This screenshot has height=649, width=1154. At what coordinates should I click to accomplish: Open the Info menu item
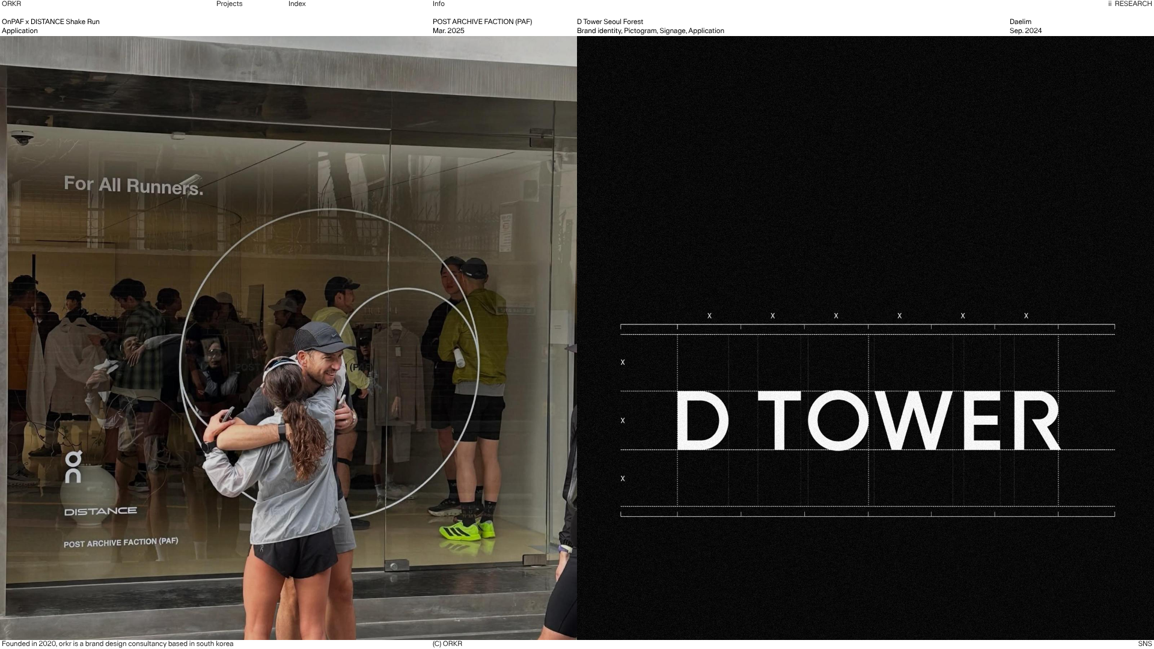[x=439, y=4]
